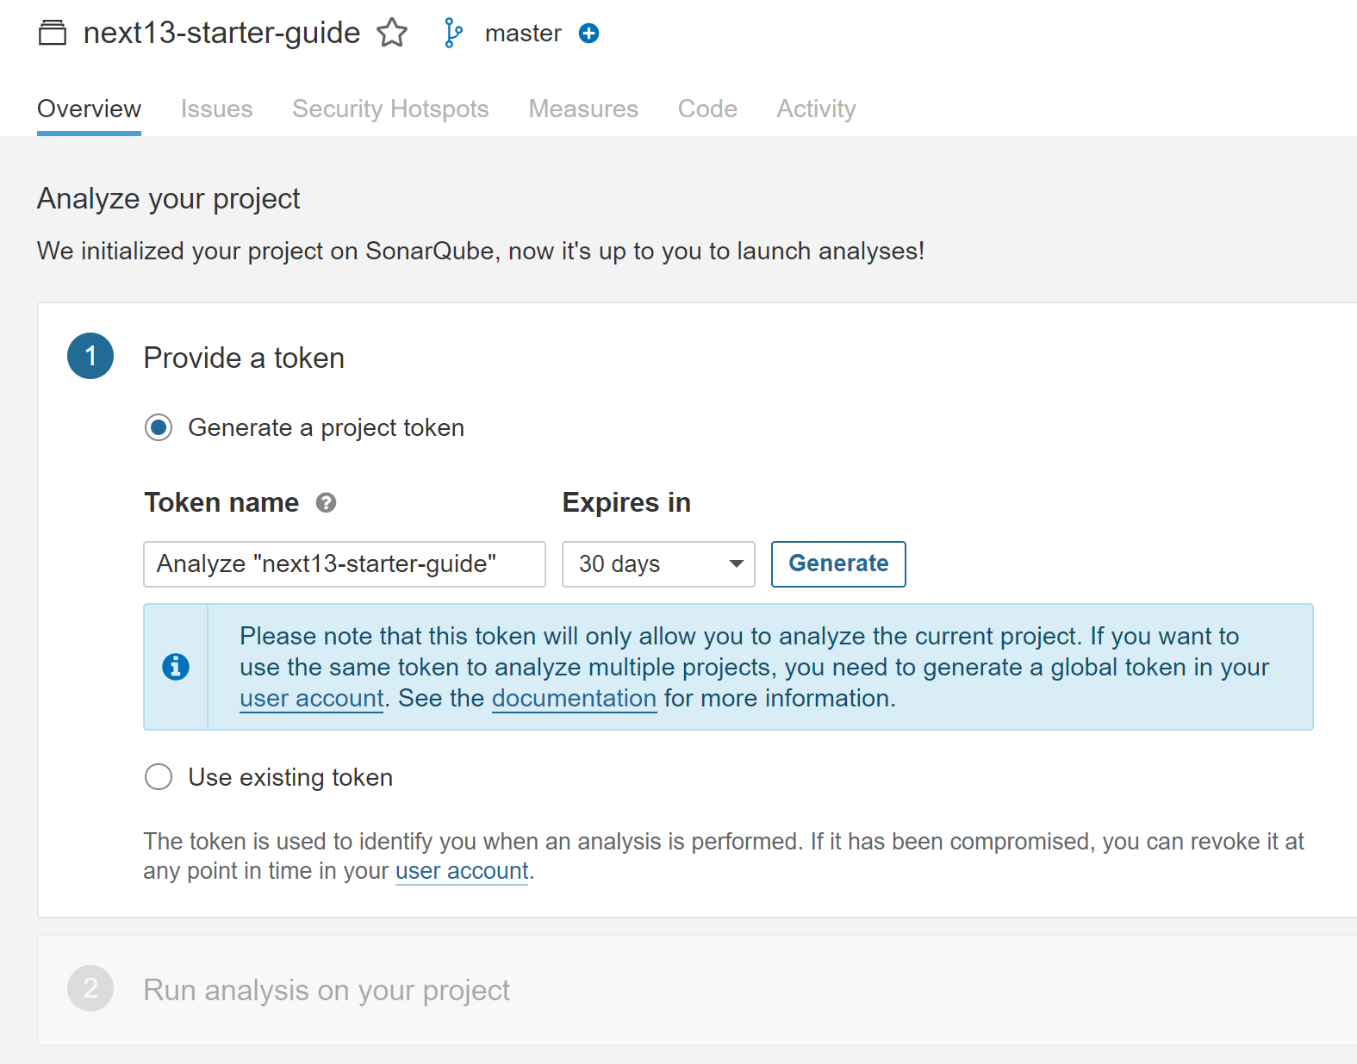Open the Token name help tooltip icon
The width and height of the screenshot is (1357, 1064).
(327, 503)
